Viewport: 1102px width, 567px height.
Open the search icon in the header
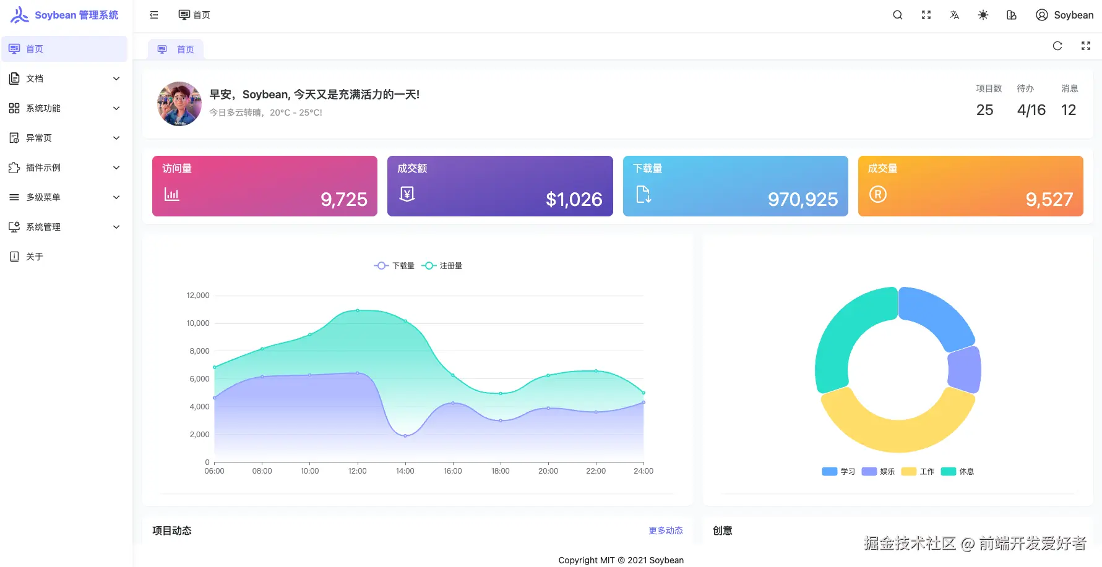898,15
